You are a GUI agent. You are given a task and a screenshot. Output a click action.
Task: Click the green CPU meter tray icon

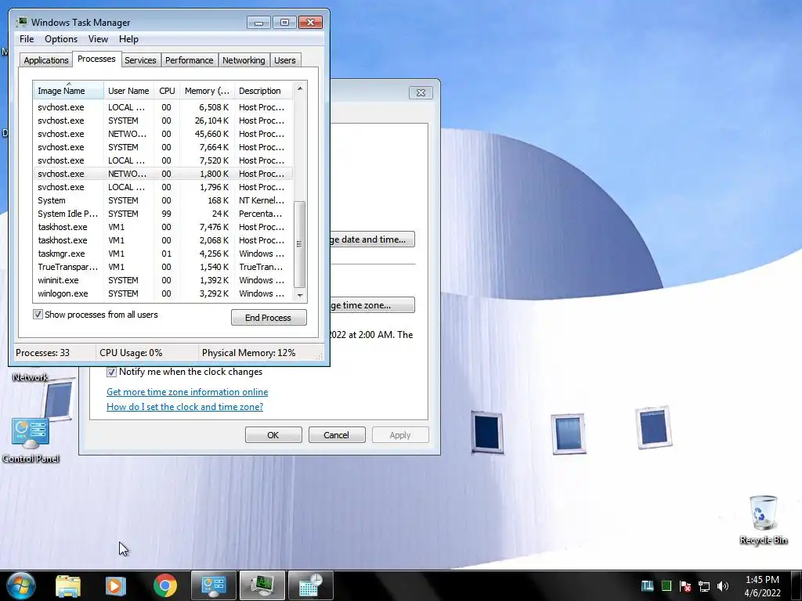[x=667, y=586]
